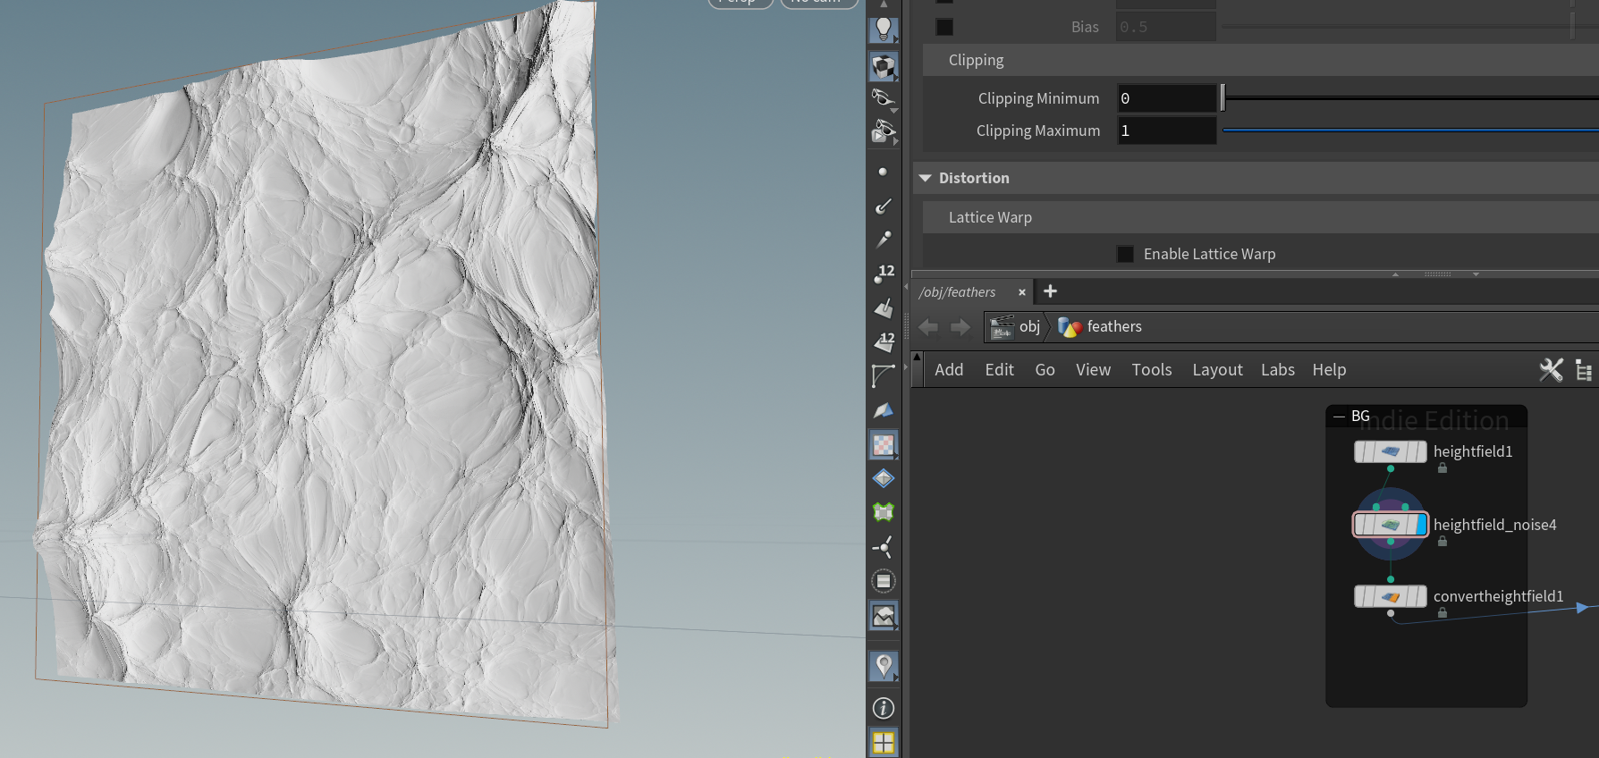Click the yellow four-pane grid icon
Screen dimensions: 1599x758
[884, 743]
